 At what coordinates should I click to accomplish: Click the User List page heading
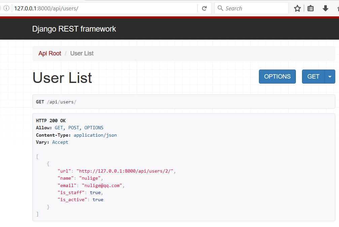62,78
